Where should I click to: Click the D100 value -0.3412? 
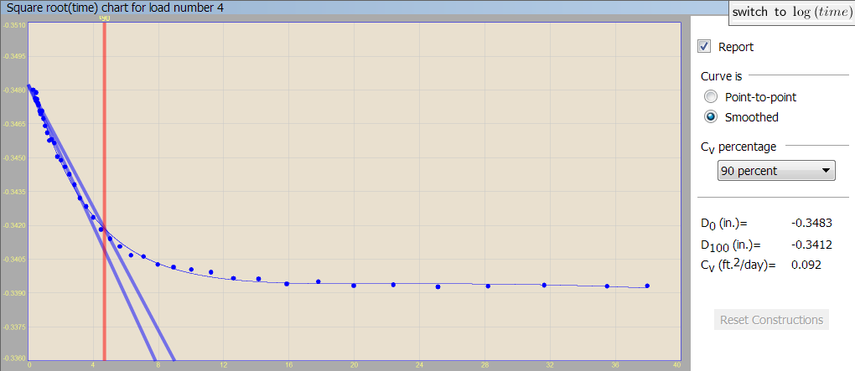click(x=809, y=245)
